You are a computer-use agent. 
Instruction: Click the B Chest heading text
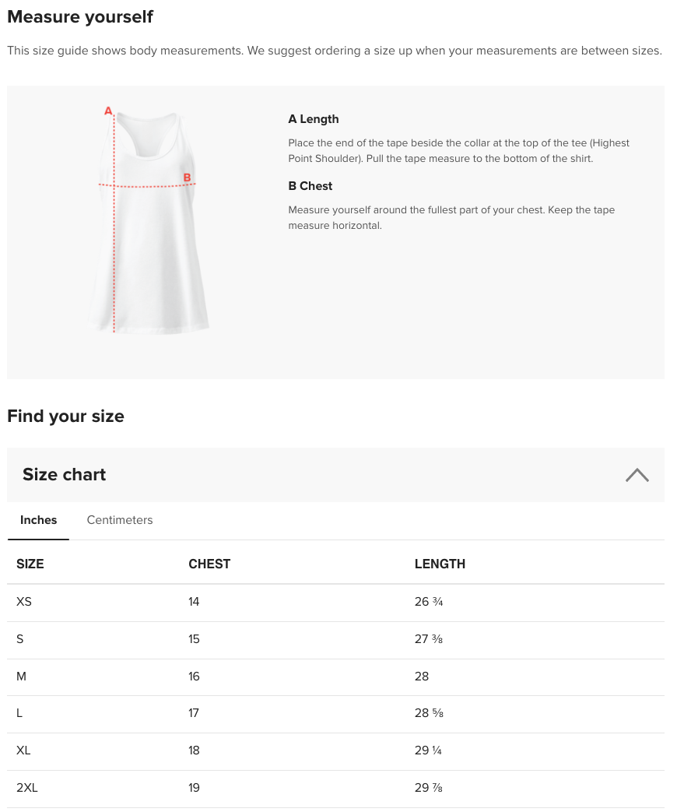point(310,186)
